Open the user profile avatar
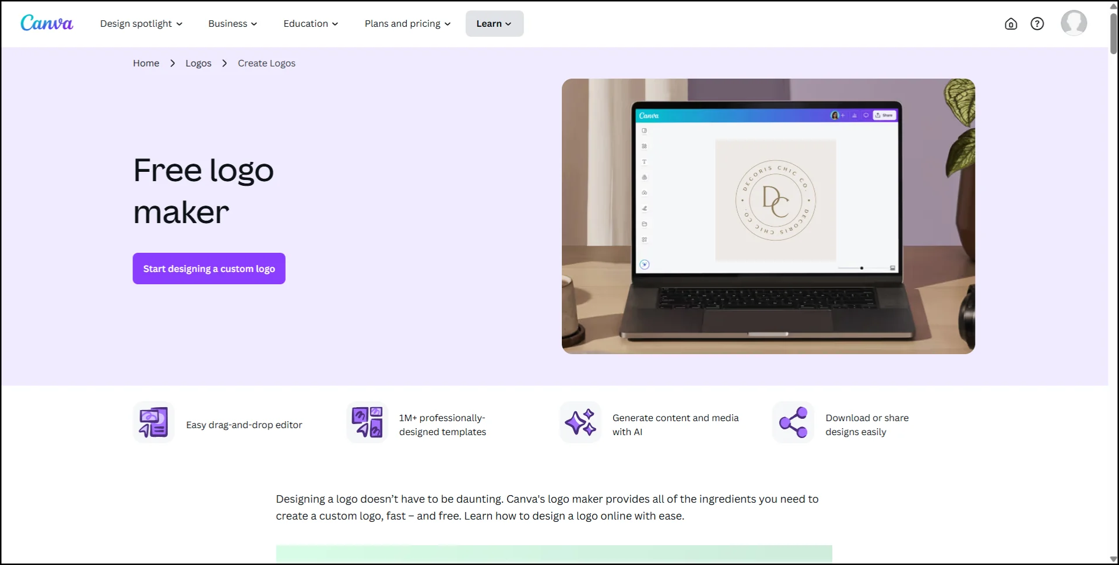Screen dimensions: 1119x565 tap(1074, 23)
